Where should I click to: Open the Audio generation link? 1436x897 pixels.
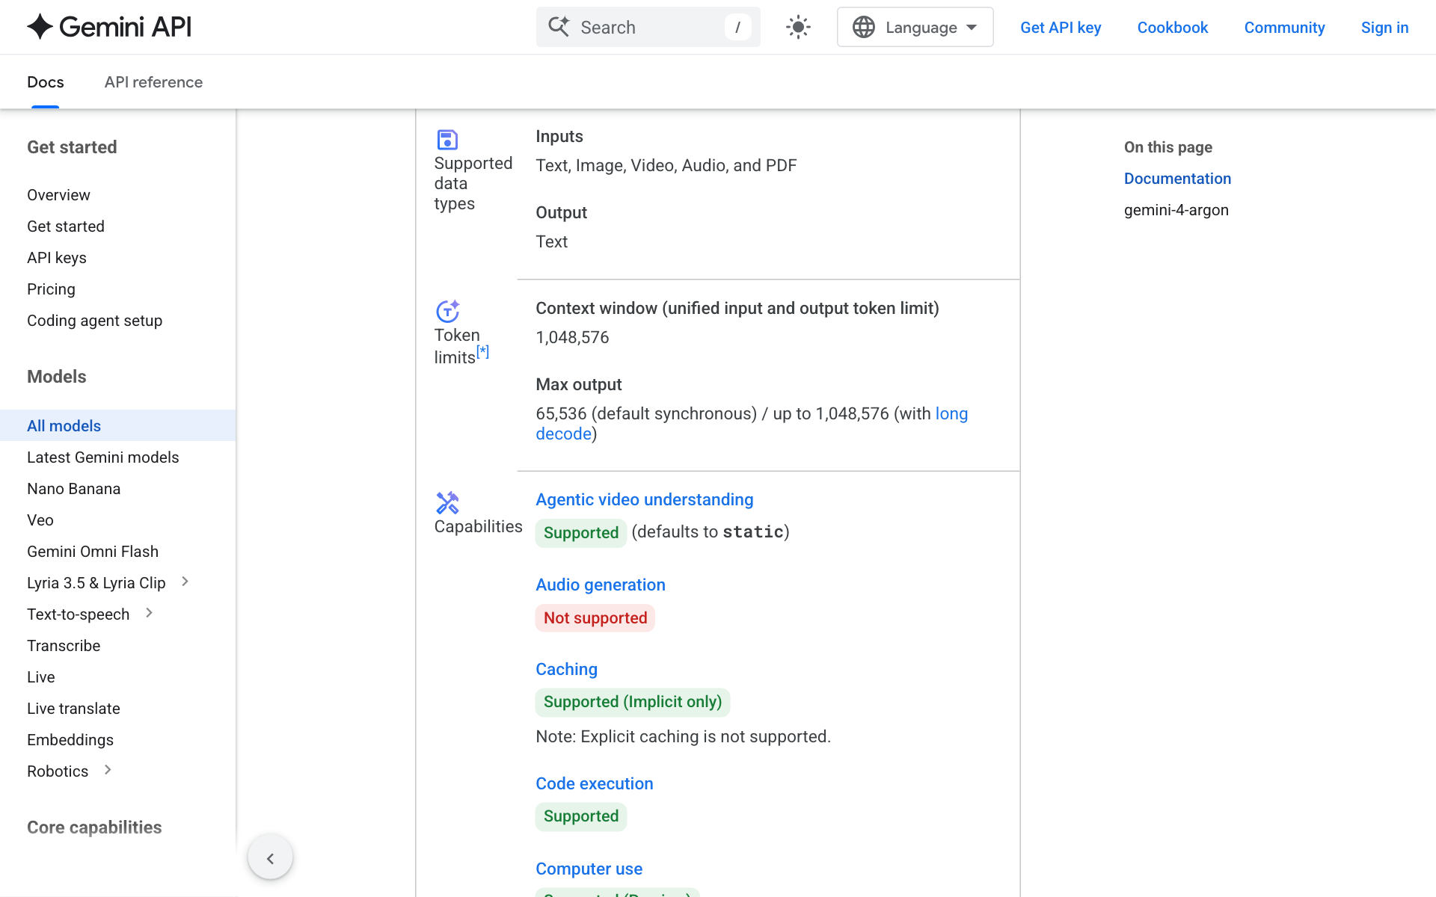tap(600, 585)
